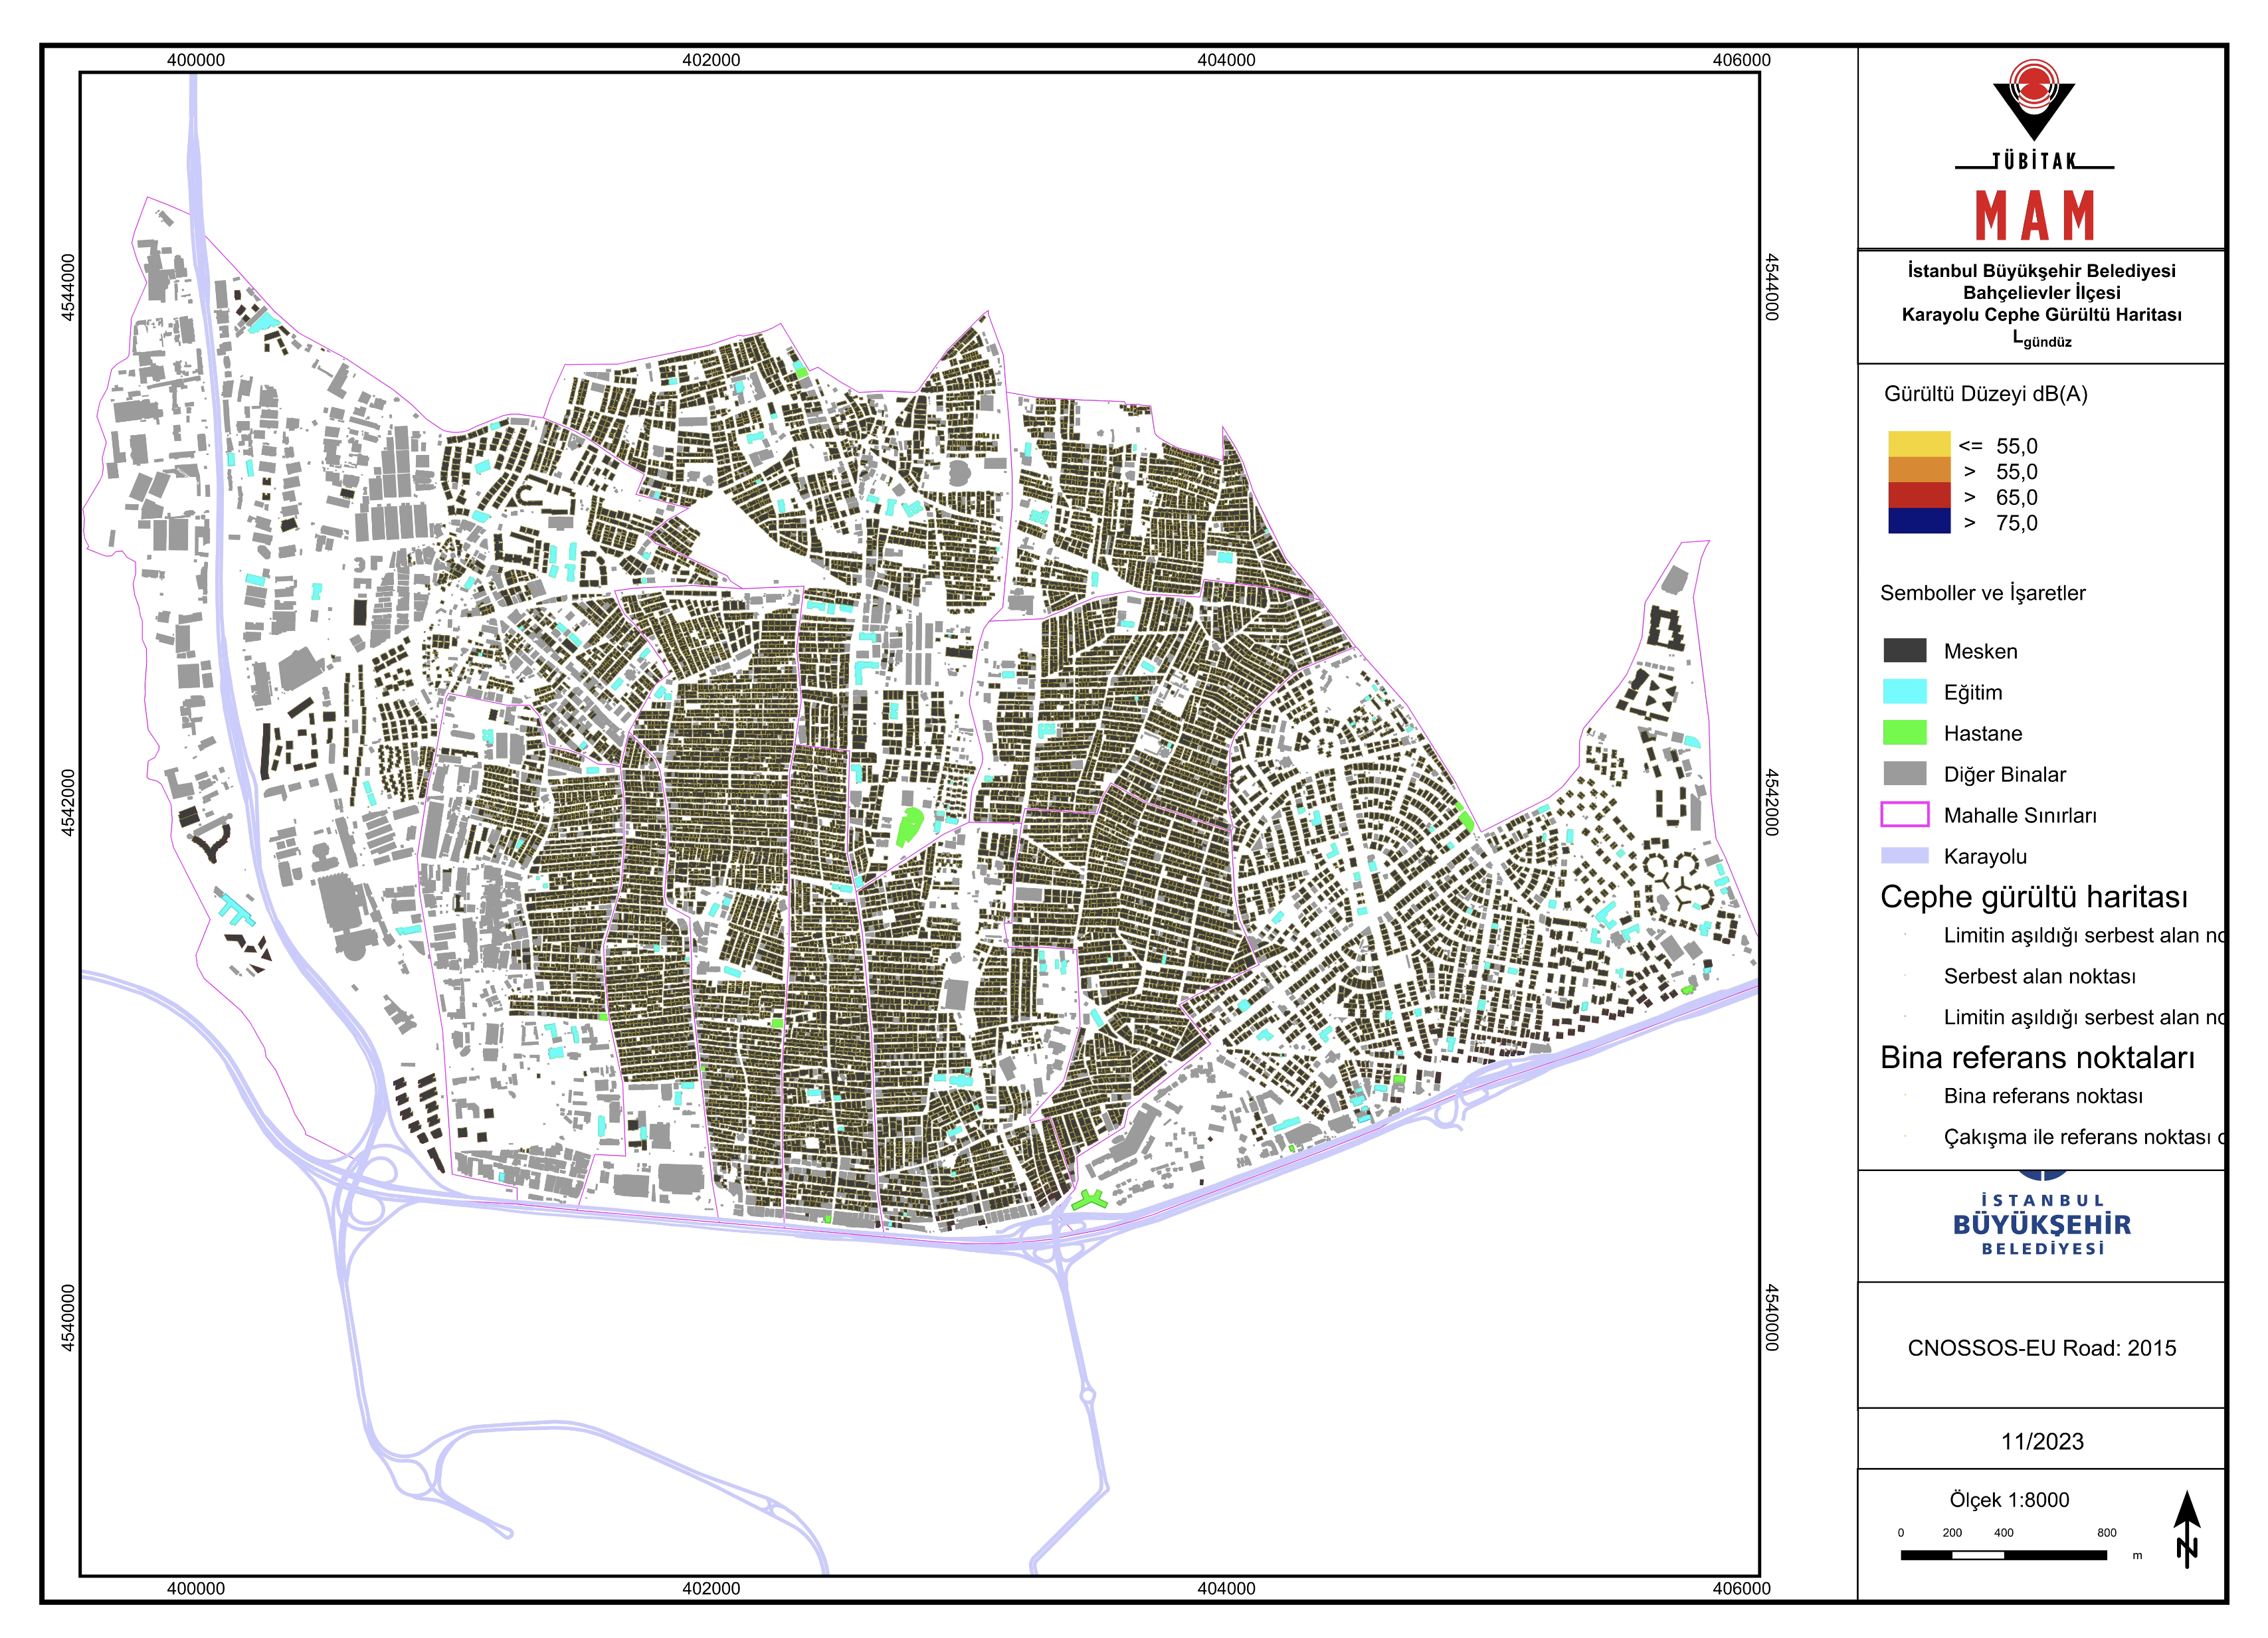Click the Eğitim cyan legend box
Screen dimensions: 2268x1638
1905,692
